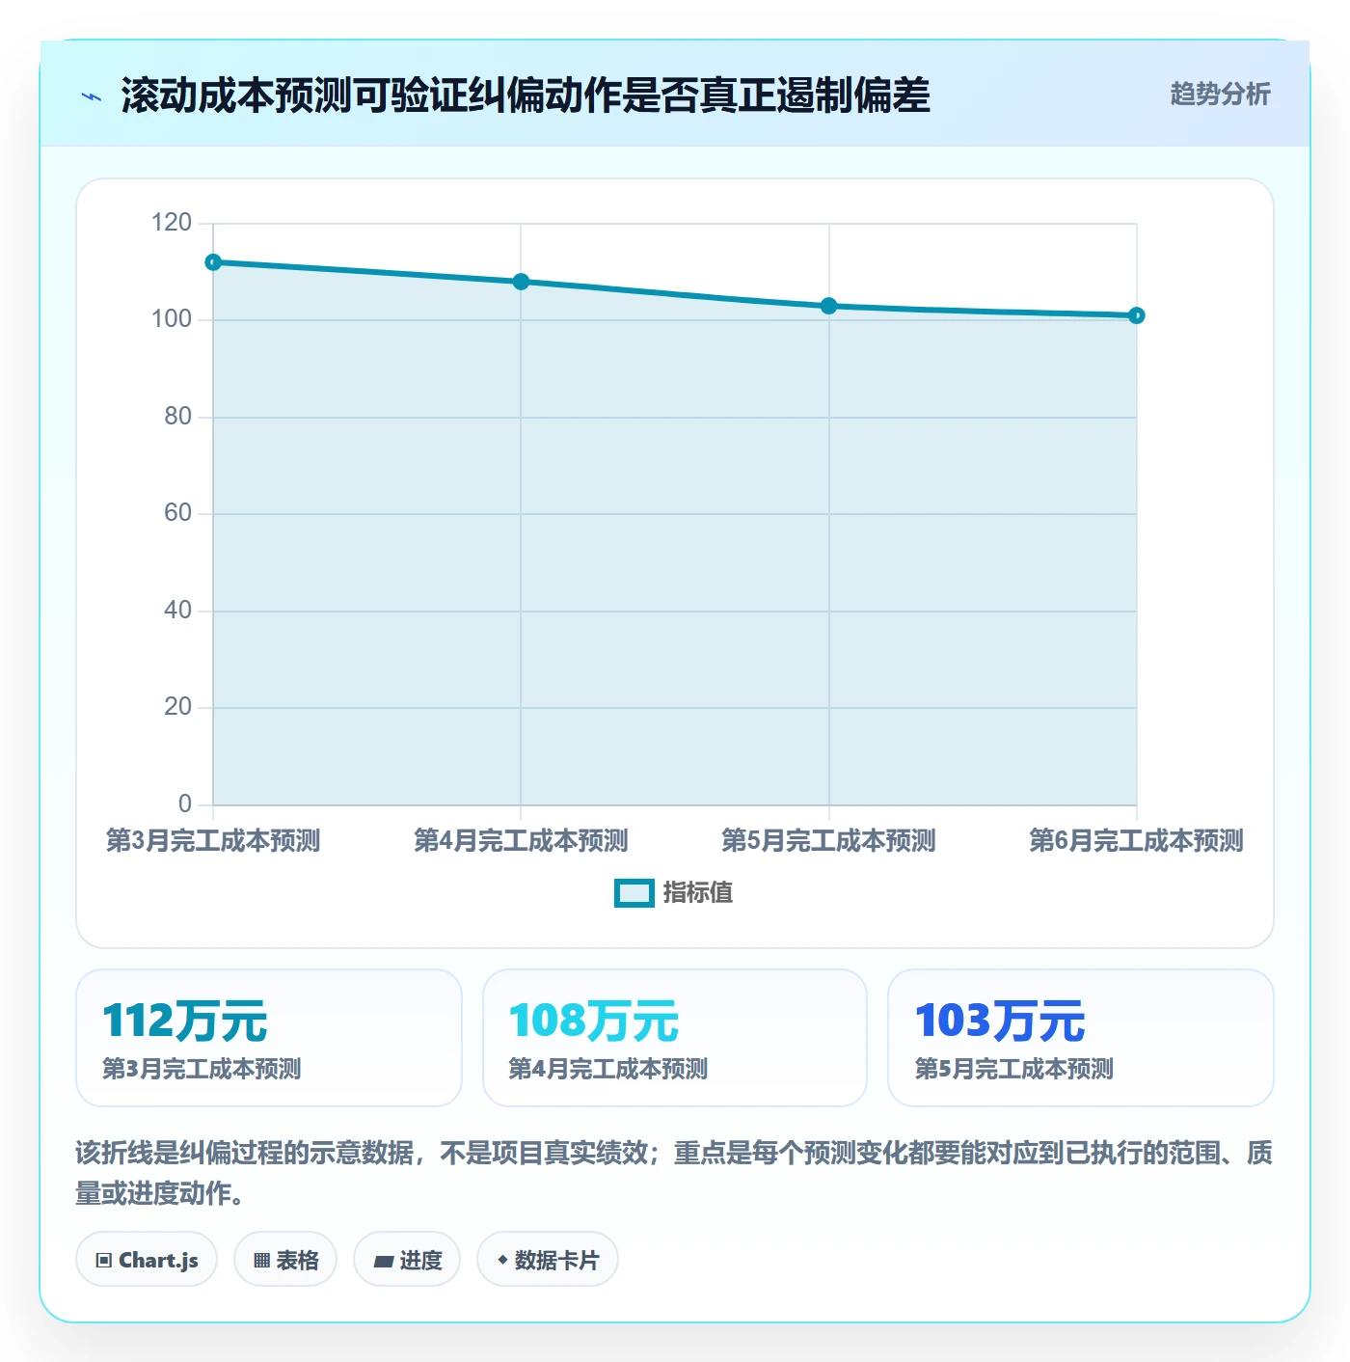This screenshot has height=1362, width=1350.
Task: Open the 103万元 data card
Action: 1081,1038
